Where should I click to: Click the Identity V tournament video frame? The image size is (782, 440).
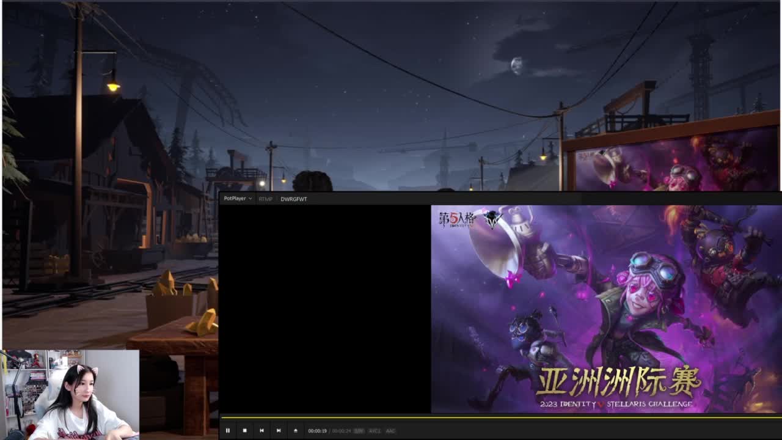click(x=606, y=309)
